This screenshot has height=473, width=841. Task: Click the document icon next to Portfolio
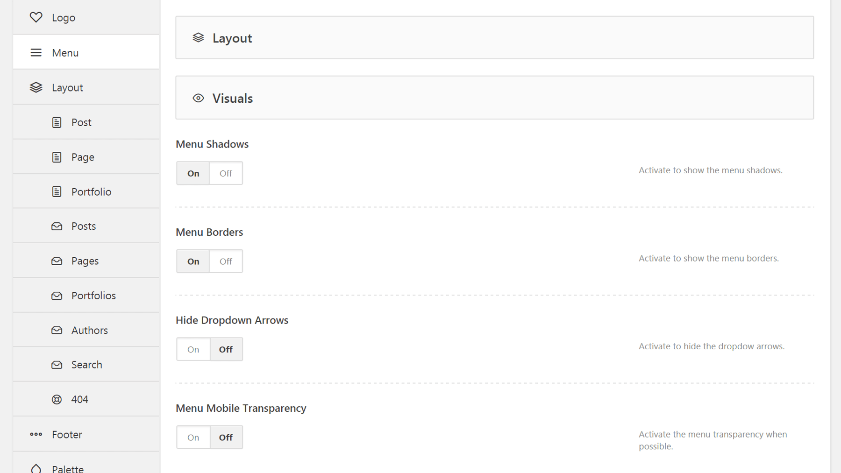click(x=57, y=191)
